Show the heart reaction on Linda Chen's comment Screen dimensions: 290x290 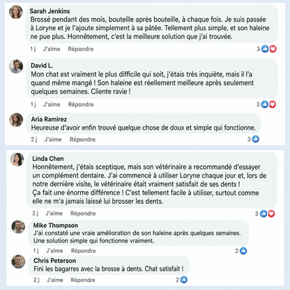click(x=271, y=213)
